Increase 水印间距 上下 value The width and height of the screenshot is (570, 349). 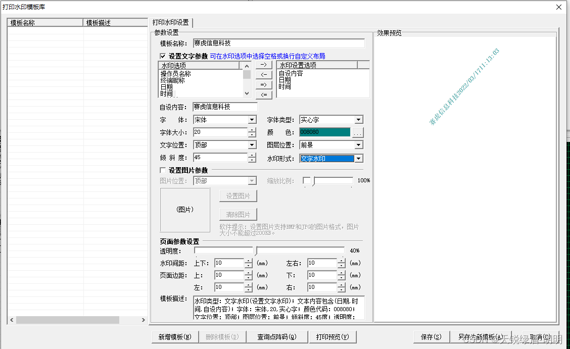(248, 261)
